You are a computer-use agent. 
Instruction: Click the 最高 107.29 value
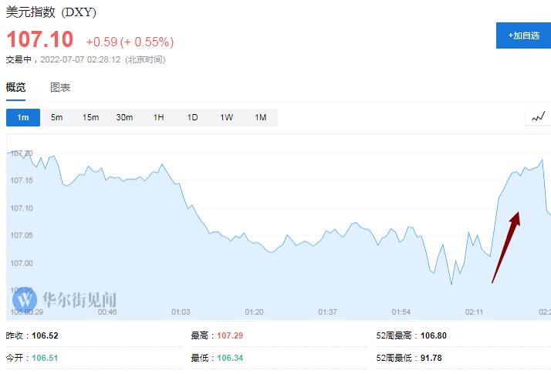tap(230, 336)
